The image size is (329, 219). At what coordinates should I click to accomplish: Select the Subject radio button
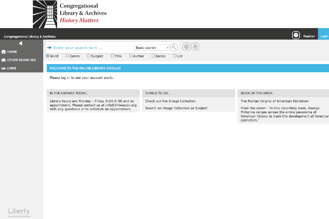[89, 56]
